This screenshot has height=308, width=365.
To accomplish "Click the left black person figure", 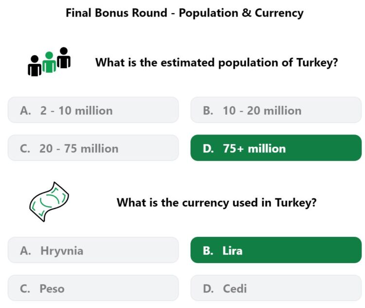I will point(35,66).
